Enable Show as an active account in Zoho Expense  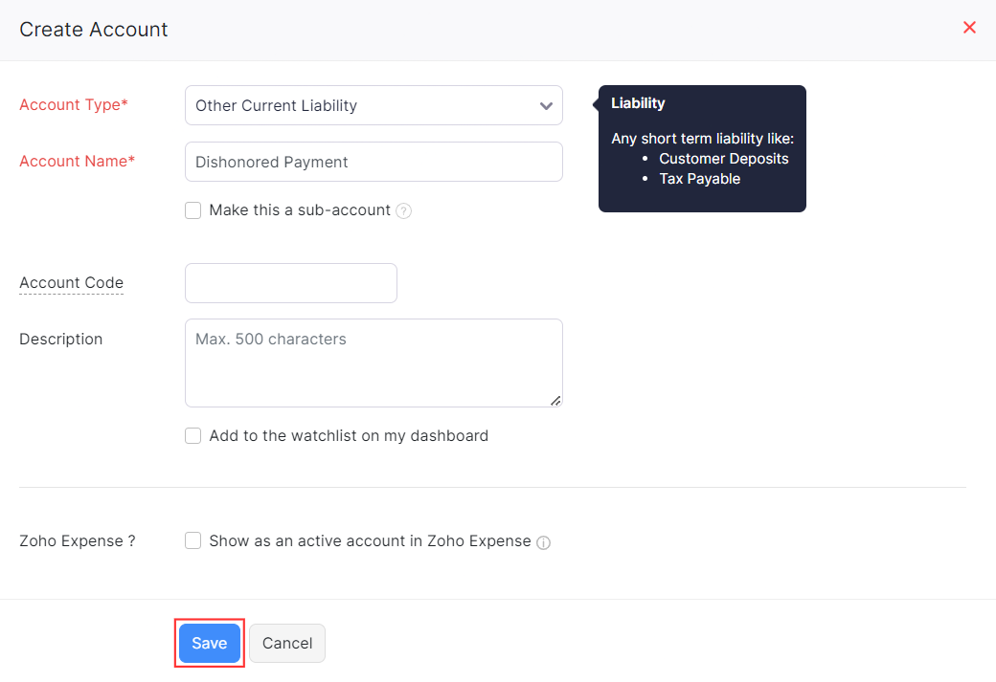click(192, 540)
